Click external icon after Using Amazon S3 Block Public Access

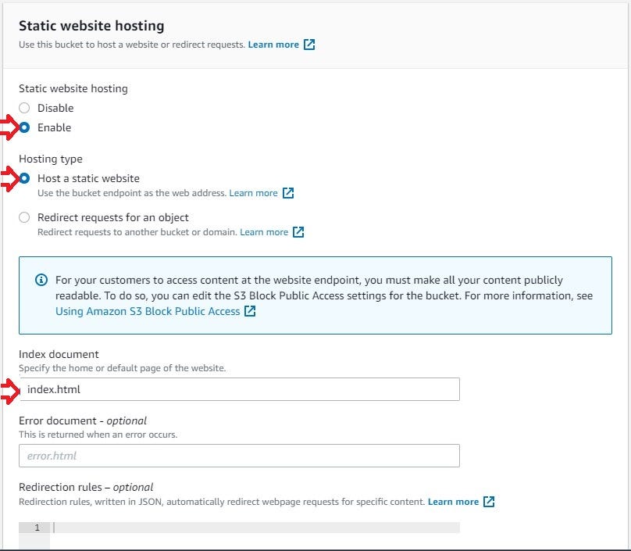[x=250, y=311]
